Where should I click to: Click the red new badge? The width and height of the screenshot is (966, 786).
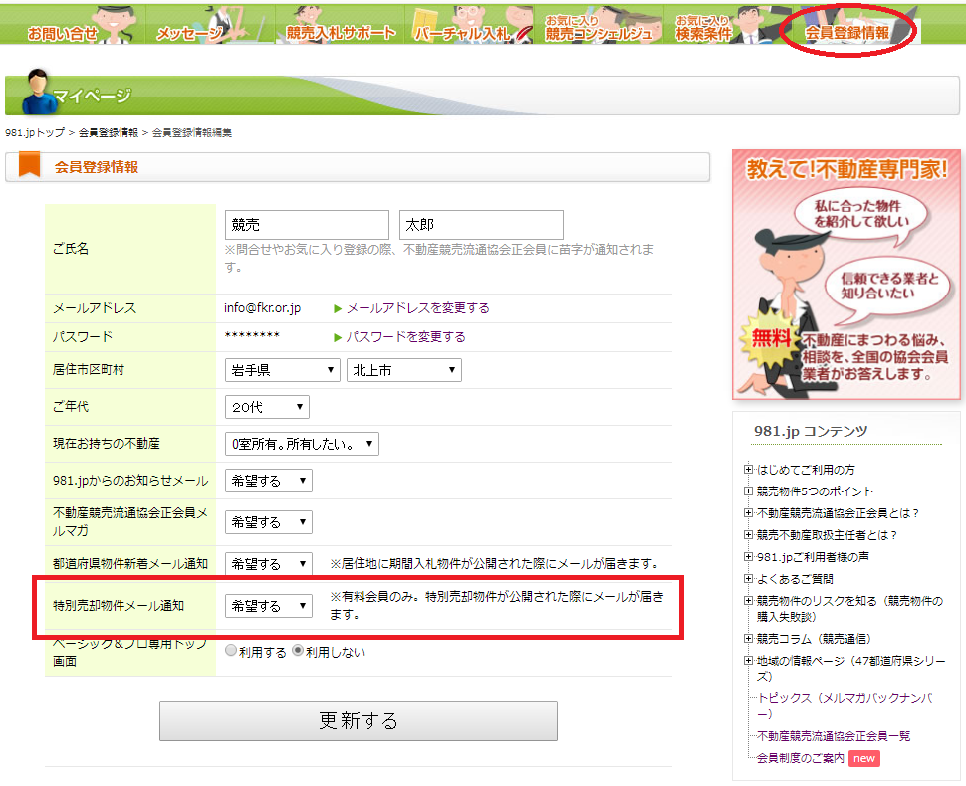pos(863,758)
